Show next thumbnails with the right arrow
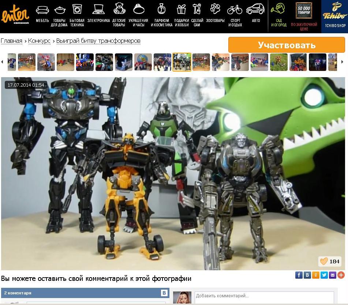 (342, 62)
